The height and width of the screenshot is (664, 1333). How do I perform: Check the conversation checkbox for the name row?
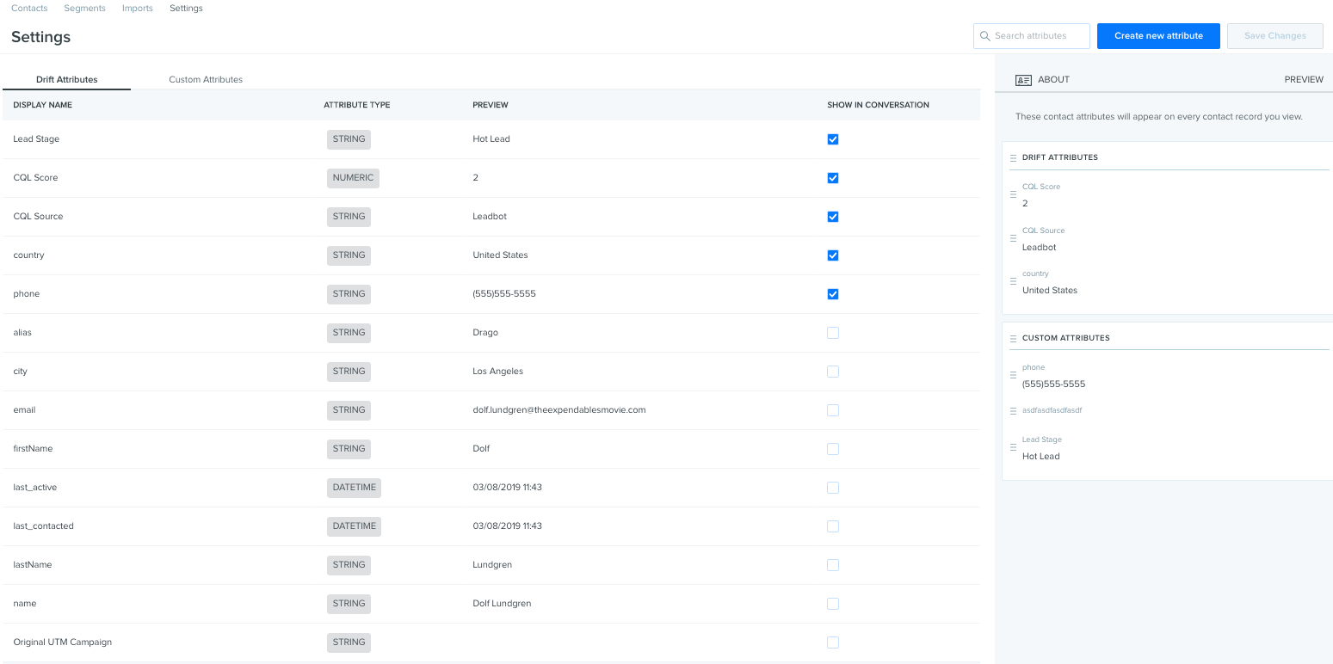coord(832,604)
